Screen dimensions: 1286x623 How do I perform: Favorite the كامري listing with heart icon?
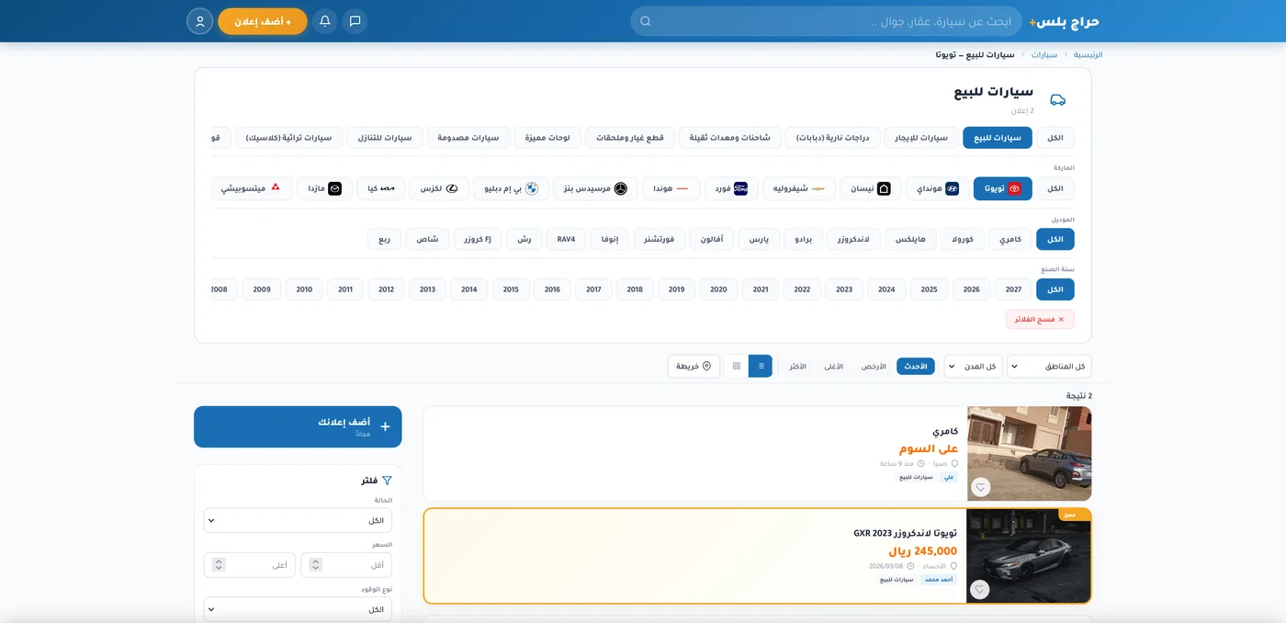coord(980,487)
